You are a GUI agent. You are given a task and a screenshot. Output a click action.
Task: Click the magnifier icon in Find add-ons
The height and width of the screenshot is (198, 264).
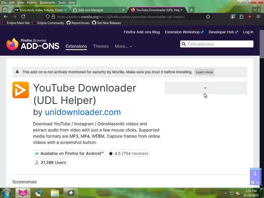pos(184,44)
